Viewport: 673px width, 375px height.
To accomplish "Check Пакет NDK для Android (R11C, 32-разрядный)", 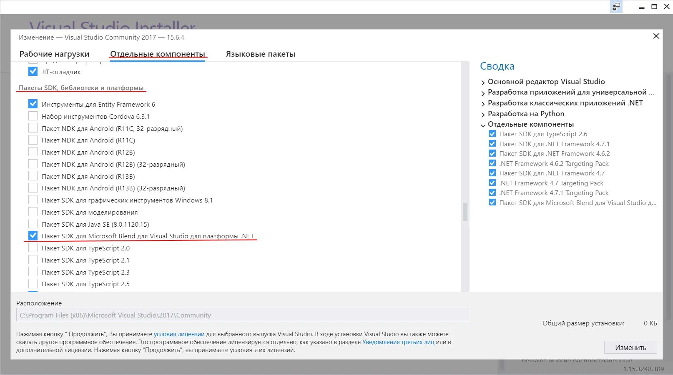I will (x=33, y=128).
